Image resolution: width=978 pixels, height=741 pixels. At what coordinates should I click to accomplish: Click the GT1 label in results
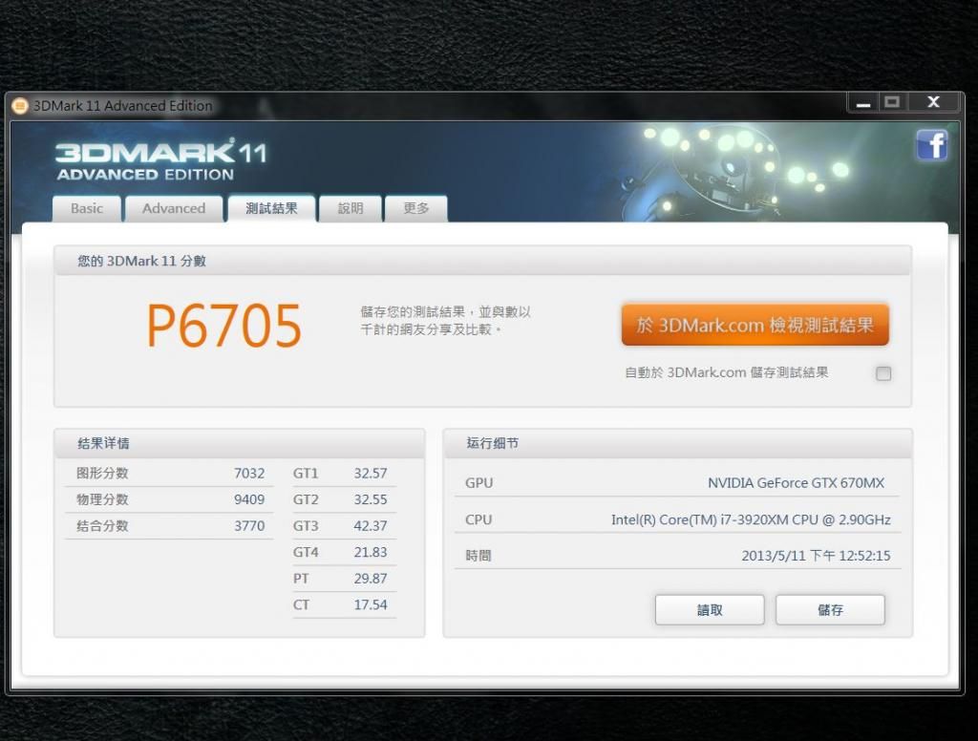(306, 474)
